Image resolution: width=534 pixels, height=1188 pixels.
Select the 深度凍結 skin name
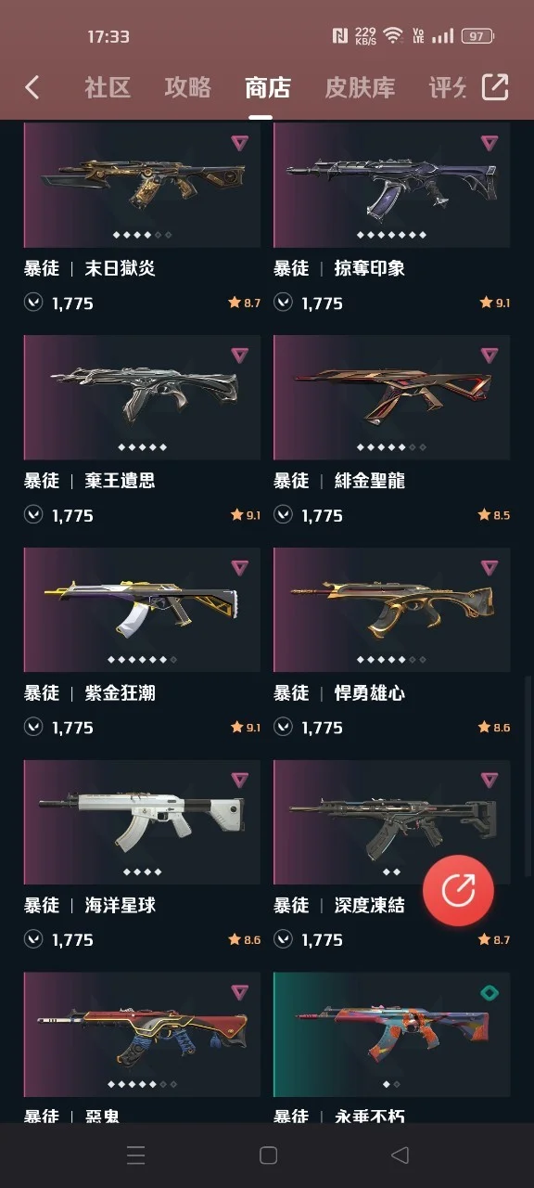(369, 906)
